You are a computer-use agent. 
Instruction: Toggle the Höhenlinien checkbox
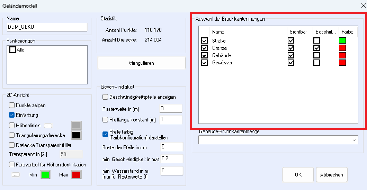pyautogui.click(x=12, y=125)
